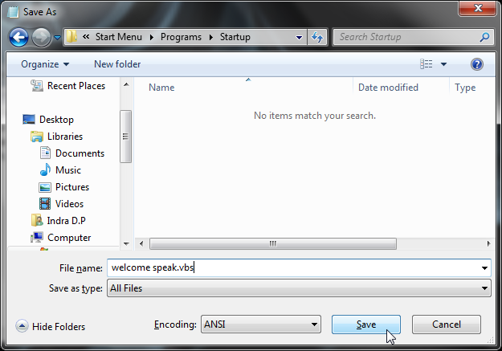
Task: Click the magnifier search icon
Action: pyautogui.click(x=484, y=37)
